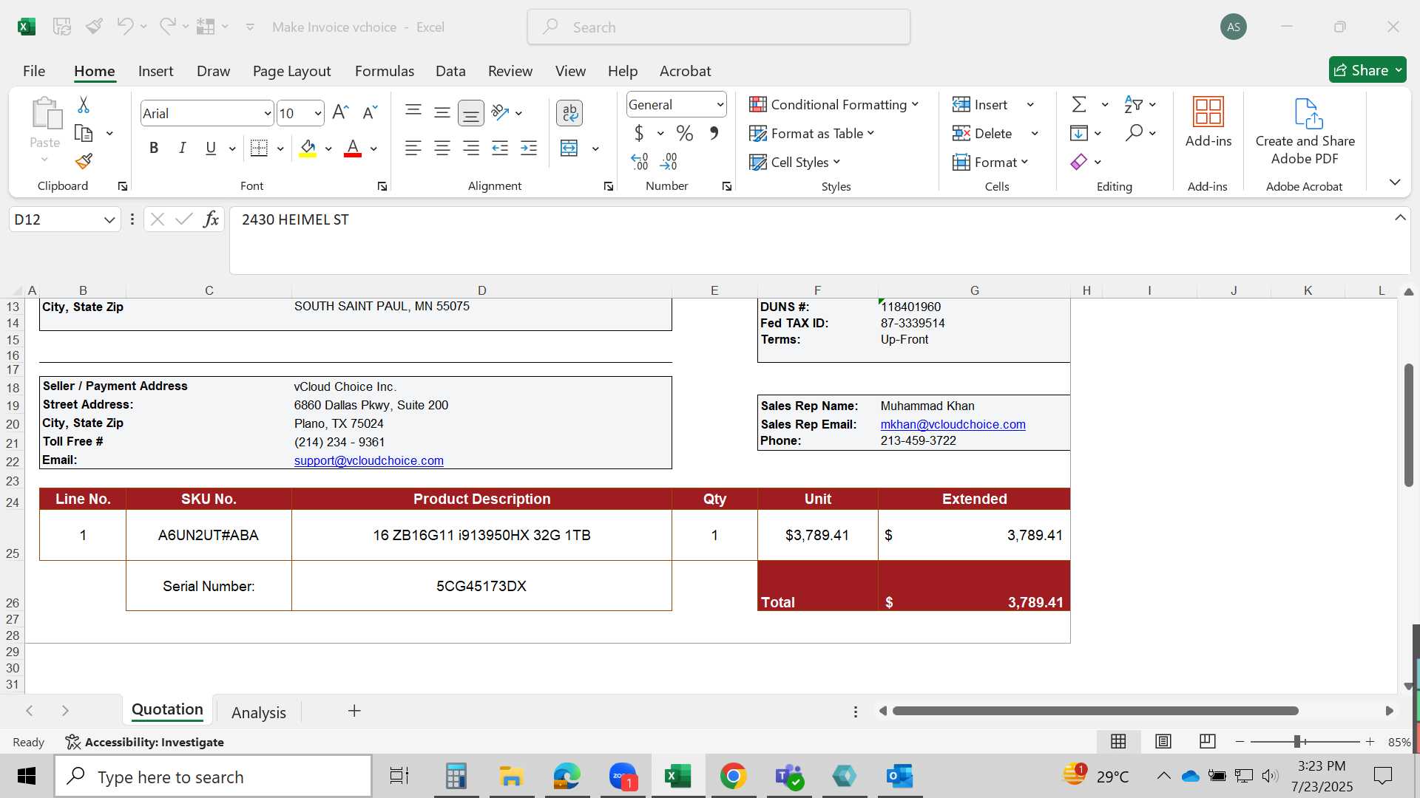Switch to the Review ribbon tab

pyautogui.click(x=510, y=71)
